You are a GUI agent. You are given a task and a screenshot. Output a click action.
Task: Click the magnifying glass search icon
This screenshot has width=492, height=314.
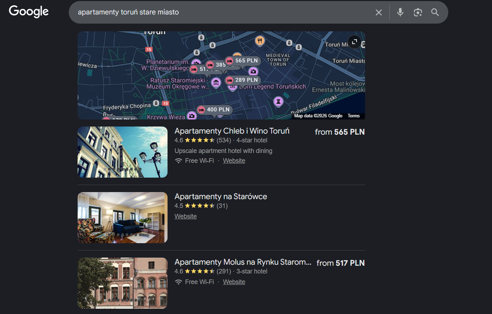pos(435,12)
